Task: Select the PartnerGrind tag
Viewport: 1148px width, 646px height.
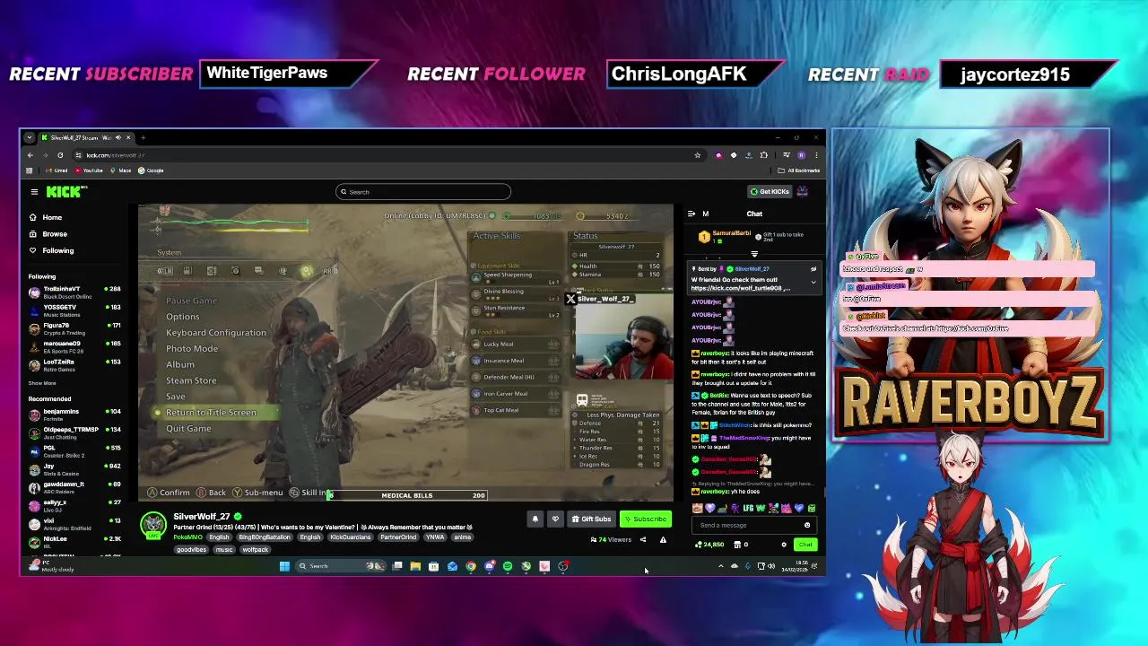Action: (x=398, y=537)
